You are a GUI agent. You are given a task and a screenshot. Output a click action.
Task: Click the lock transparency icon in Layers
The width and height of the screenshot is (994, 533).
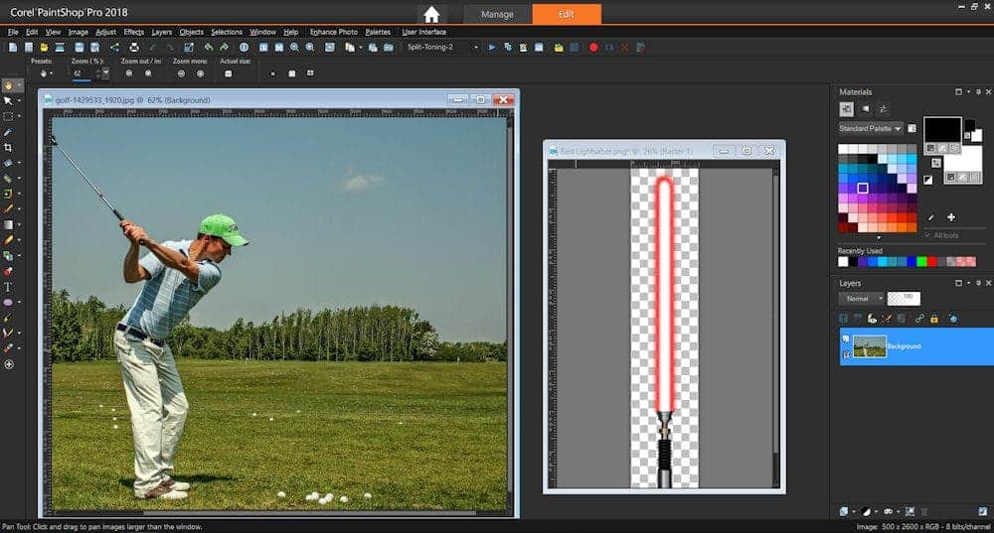(x=935, y=319)
